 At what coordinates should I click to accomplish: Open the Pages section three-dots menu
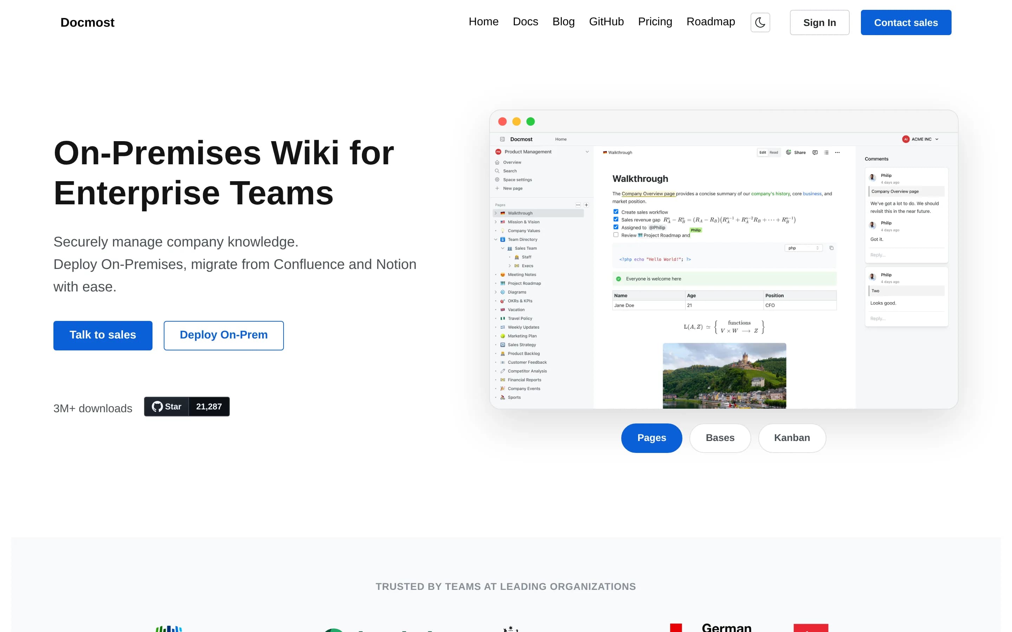click(x=578, y=205)
